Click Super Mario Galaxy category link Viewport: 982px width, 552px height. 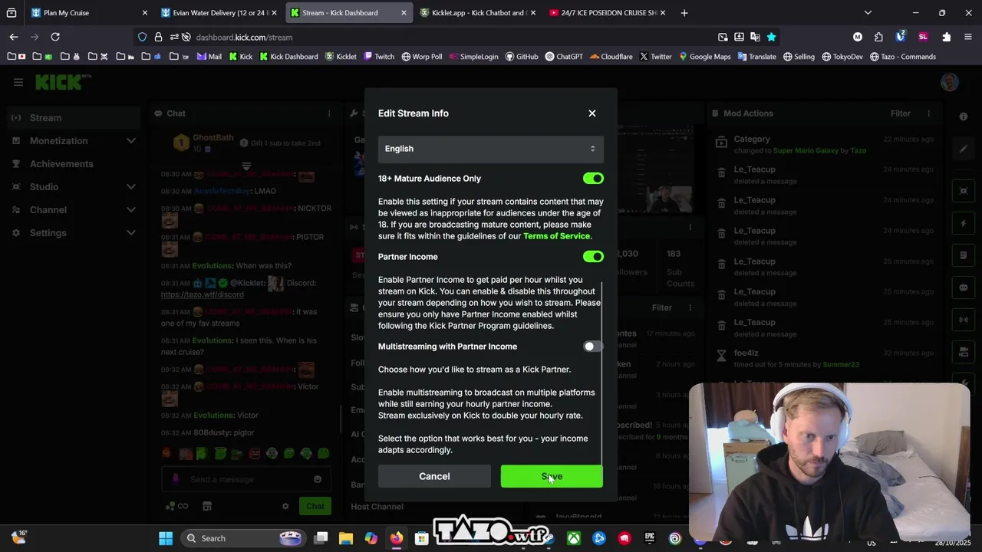click(806, 151)
